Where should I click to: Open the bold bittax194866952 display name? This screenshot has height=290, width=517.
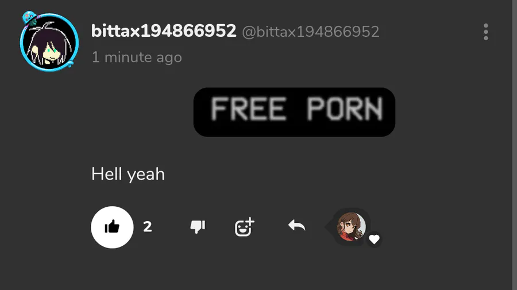point(164,31)
